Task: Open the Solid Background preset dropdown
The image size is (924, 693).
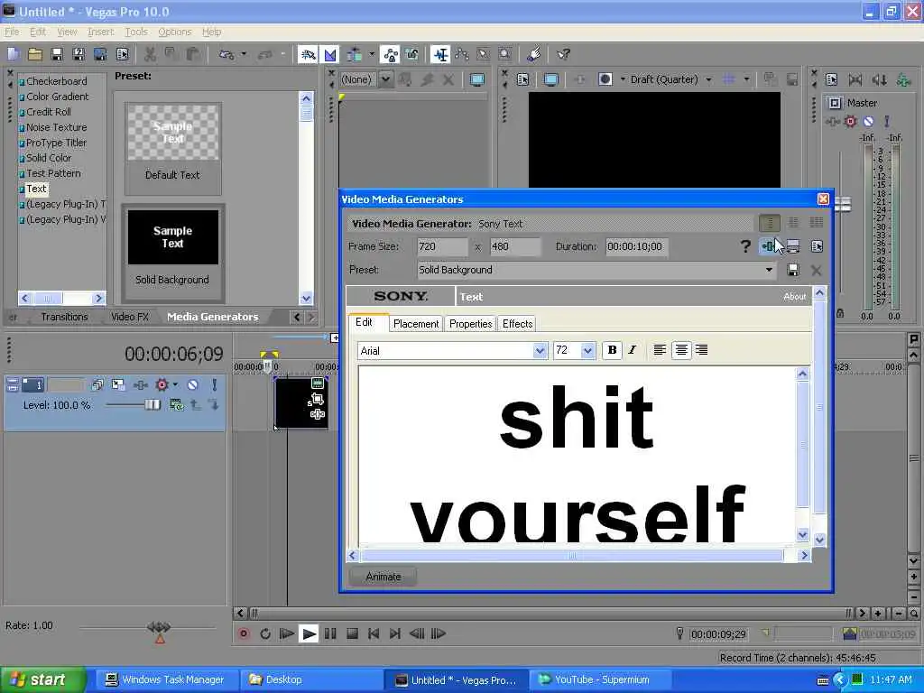Action: point(769,270)
